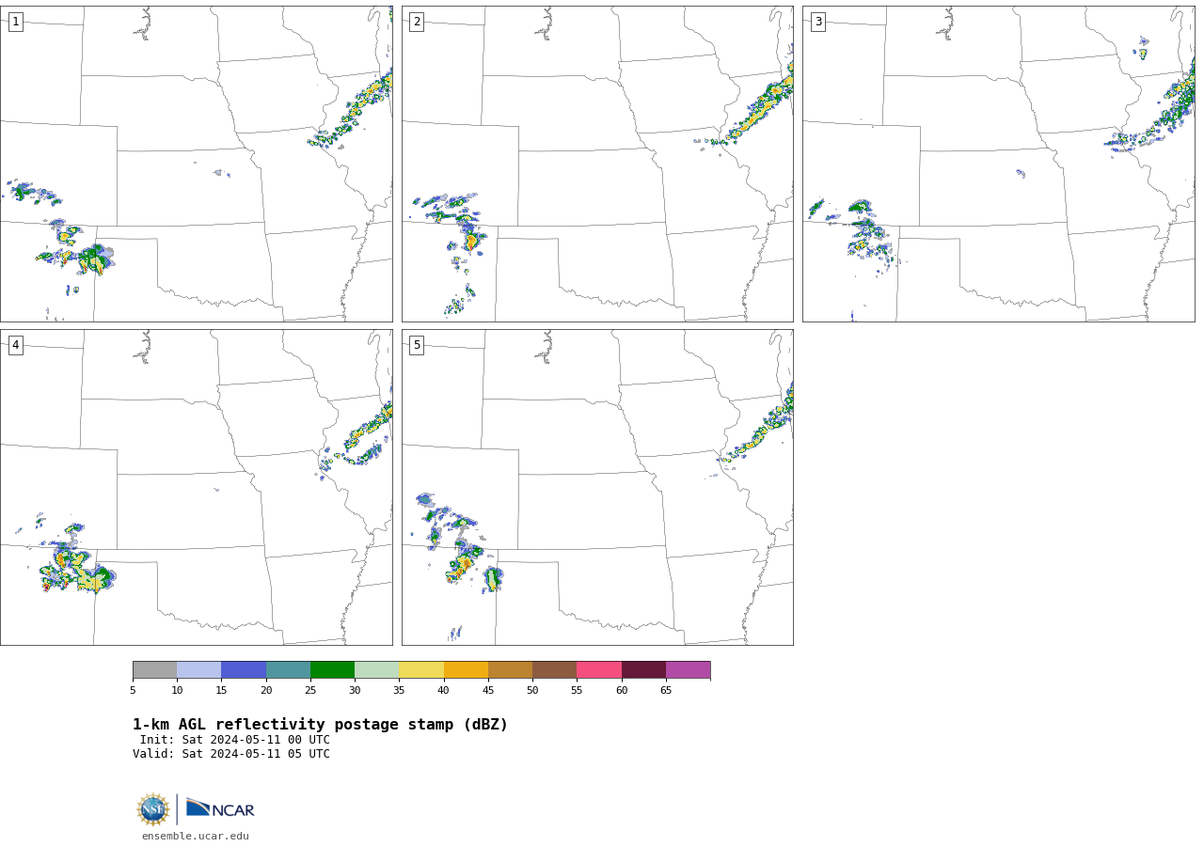Click the maroon 60-65 dBZ swatch
Screen dimensions: 1204x847
point(643,670)
